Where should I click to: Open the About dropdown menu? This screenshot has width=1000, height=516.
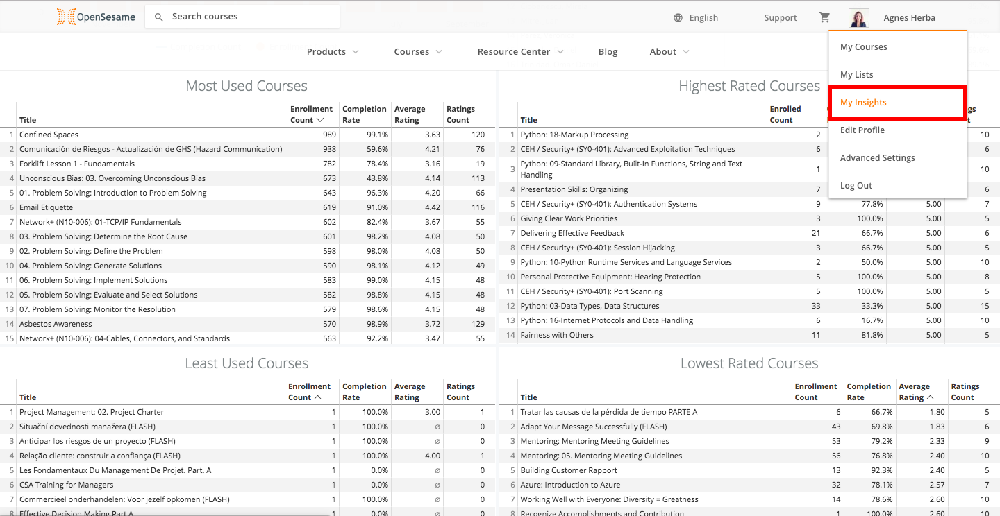[x=669, y=52]
